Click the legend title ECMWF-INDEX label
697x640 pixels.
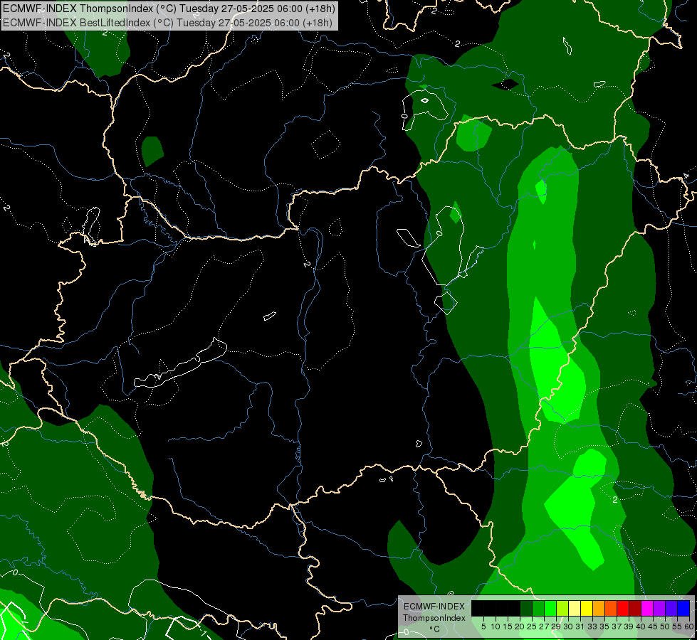tap(434, 607)
